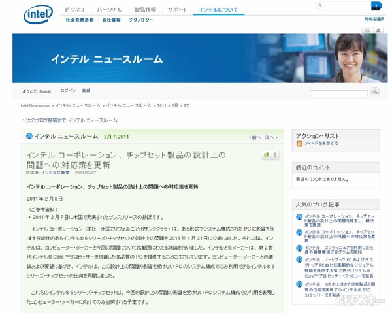Open popular post about 対応策を更新
This screenshot has width=392, height=313.
click(340, 237)
